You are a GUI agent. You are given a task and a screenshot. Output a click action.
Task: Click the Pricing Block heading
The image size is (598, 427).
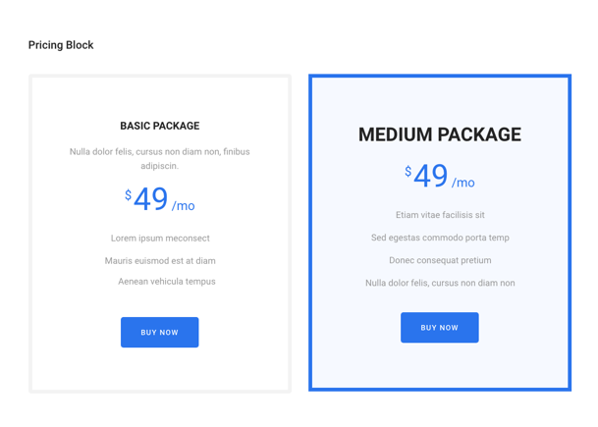point(61,45)
